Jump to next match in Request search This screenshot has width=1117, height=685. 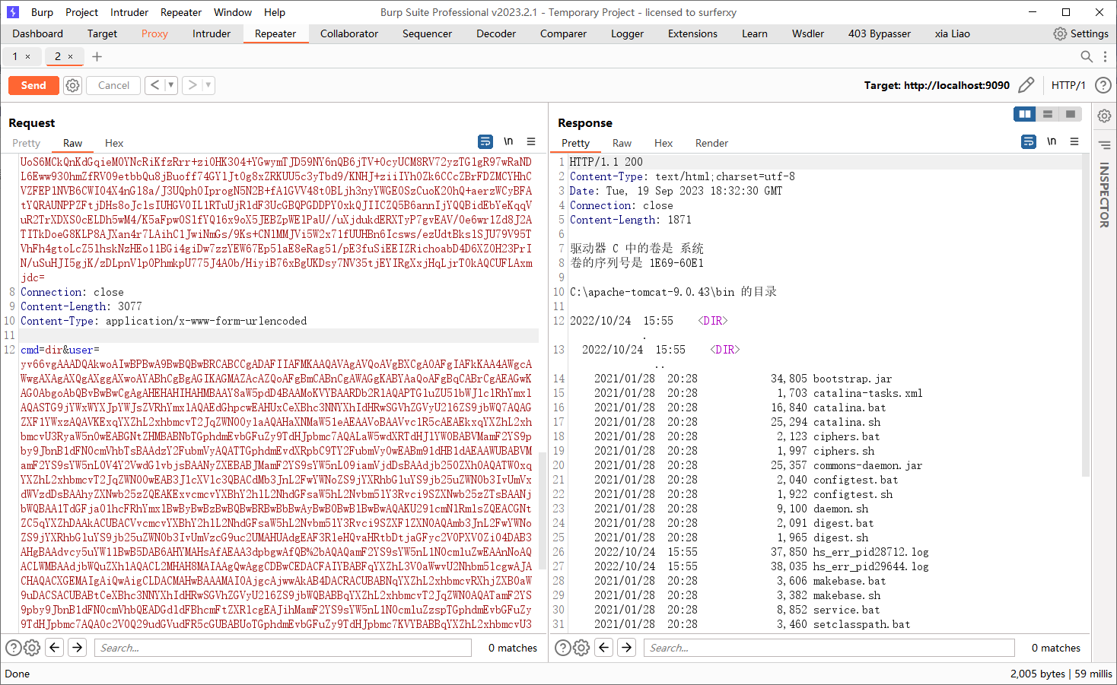78,648
